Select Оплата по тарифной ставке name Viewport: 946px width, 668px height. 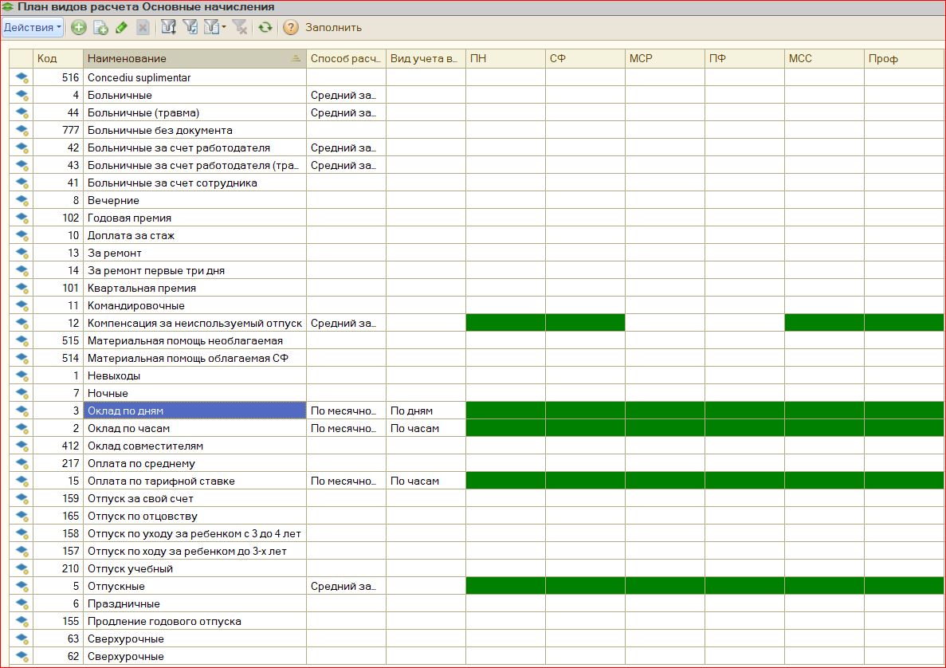pyautogui.click(x=195, y=481)
